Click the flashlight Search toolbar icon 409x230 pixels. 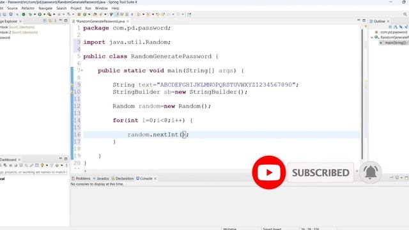click(100, 14)
